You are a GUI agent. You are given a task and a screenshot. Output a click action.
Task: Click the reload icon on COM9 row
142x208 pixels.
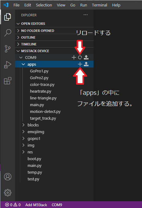pyautogui.click(x=80, y=57)
